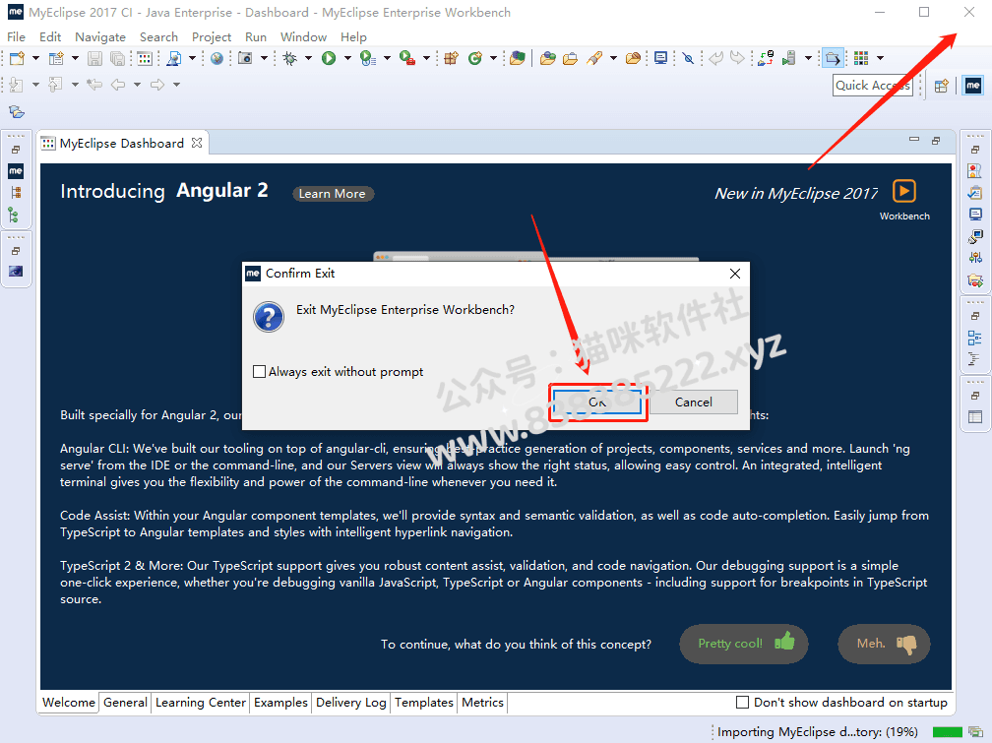Image resolution: width=992 pixels, height=743 pixels.
Task: Open the Project menu
Action: [x=212, y=37]
